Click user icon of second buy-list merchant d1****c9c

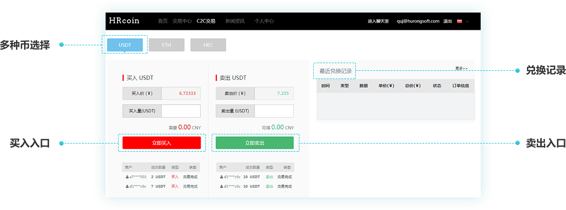(127, 186)
